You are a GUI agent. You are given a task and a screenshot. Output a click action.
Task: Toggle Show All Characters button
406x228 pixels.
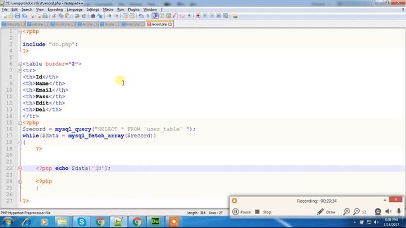pos(148,16)
